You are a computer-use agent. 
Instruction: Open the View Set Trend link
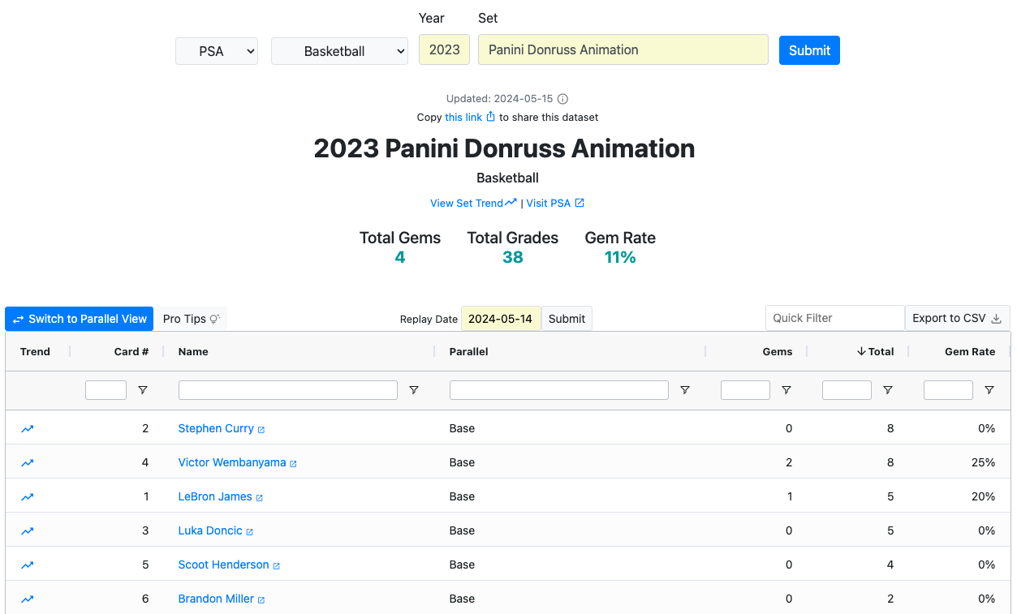473,203
